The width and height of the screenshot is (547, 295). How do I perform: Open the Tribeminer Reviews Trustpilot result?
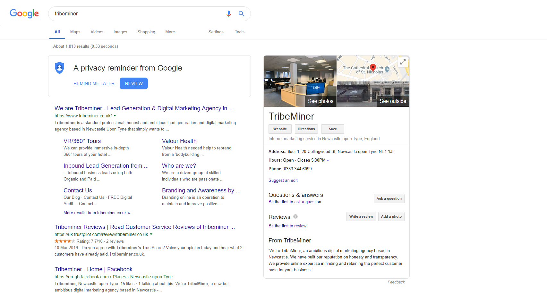pyautogui.click(x=145, y=227)
